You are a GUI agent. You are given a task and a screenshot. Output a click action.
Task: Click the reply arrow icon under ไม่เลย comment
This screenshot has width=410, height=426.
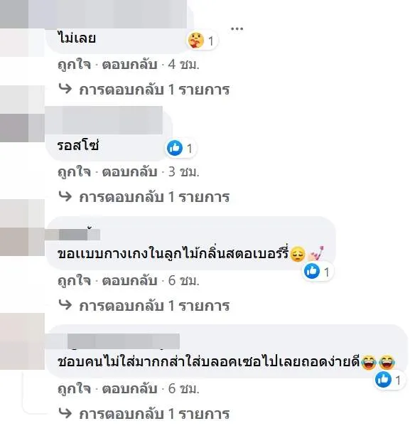pyautogui.click(x=65, y=89)
